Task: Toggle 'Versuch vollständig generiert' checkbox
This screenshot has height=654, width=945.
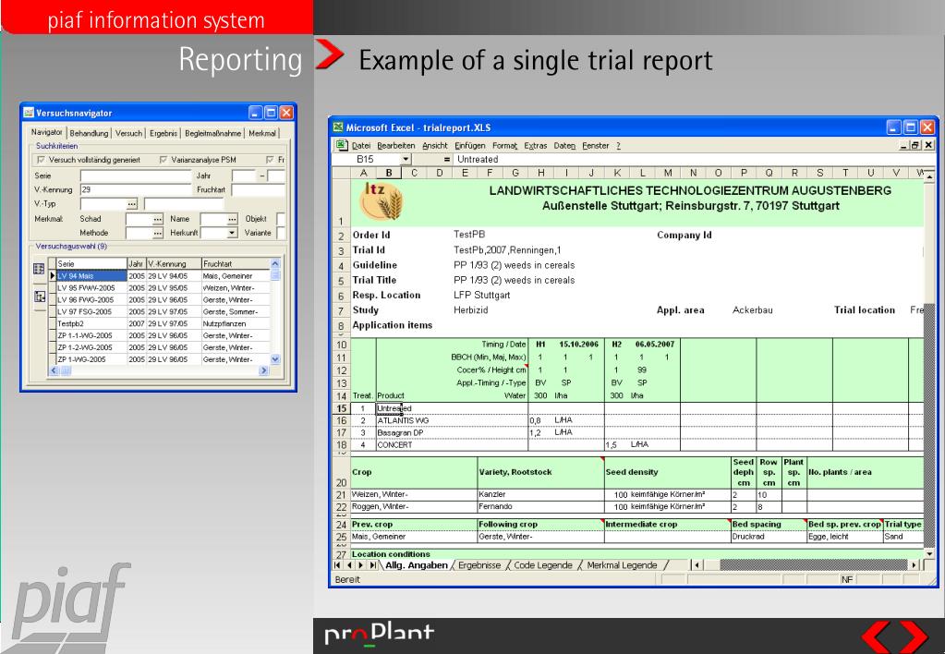Action: (x=41, y=160)
